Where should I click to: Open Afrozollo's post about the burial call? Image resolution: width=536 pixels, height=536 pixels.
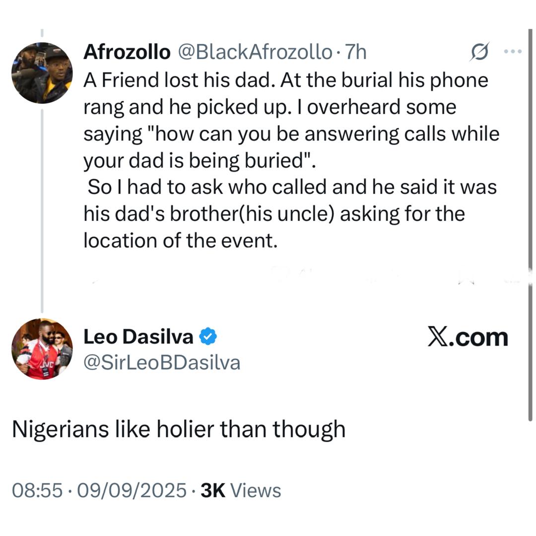(288, 160)
